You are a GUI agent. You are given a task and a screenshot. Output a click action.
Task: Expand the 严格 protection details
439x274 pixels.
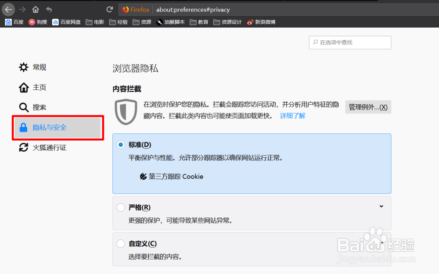point(381,206)
